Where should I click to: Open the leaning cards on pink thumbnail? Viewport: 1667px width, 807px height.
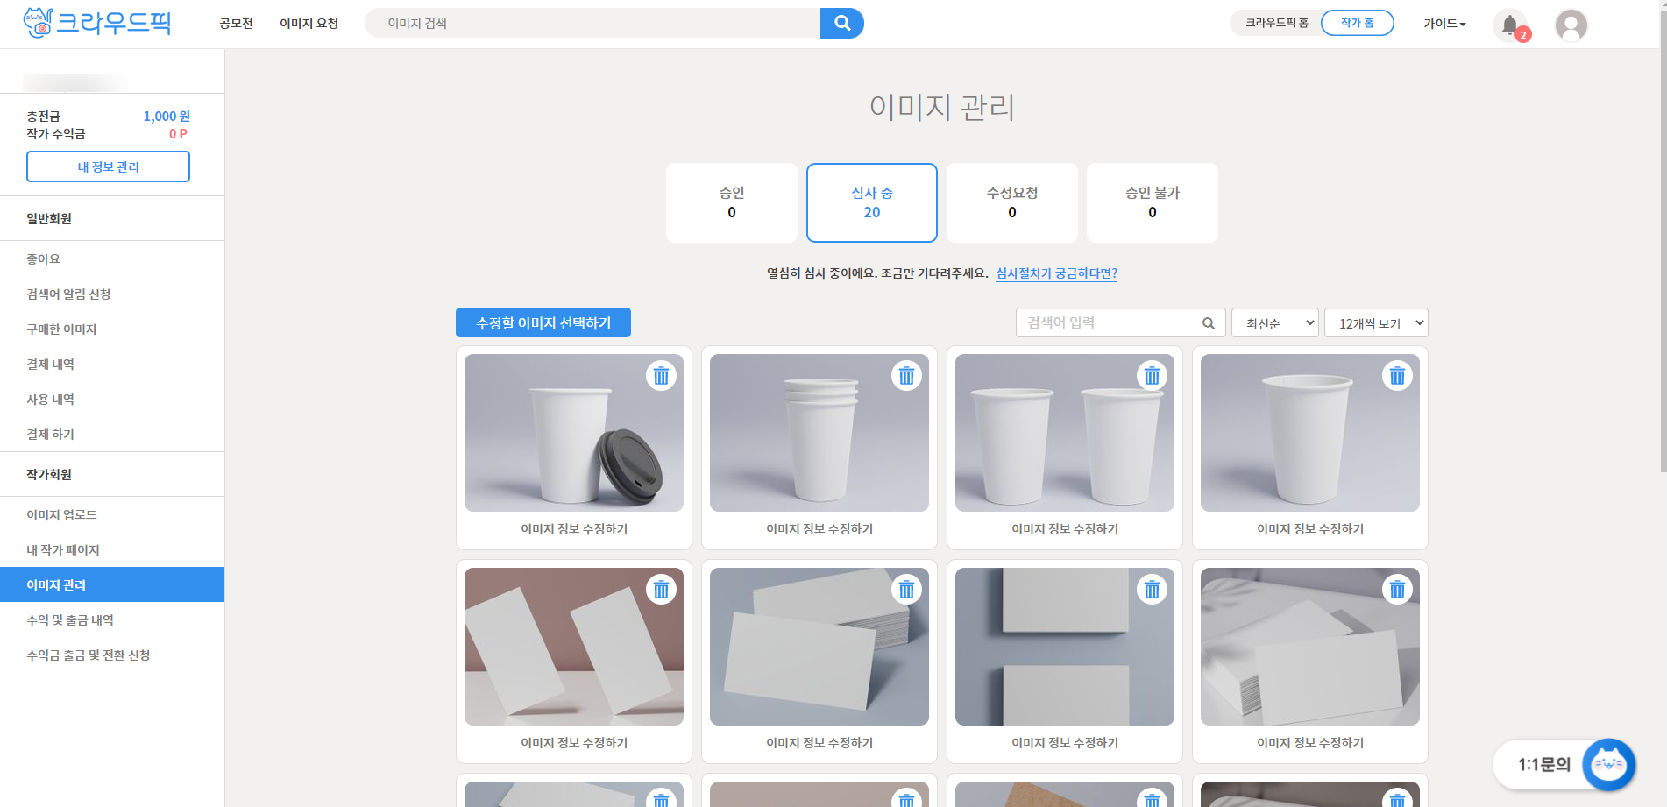[x=574, y=647]
